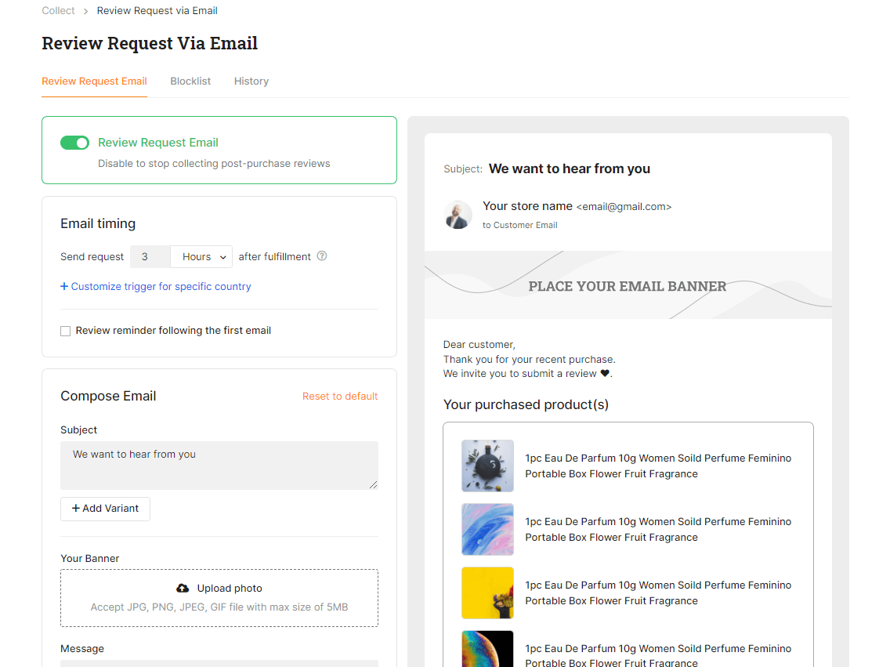
Task: Click the Add Variant button
Action: tap(105, 509)
